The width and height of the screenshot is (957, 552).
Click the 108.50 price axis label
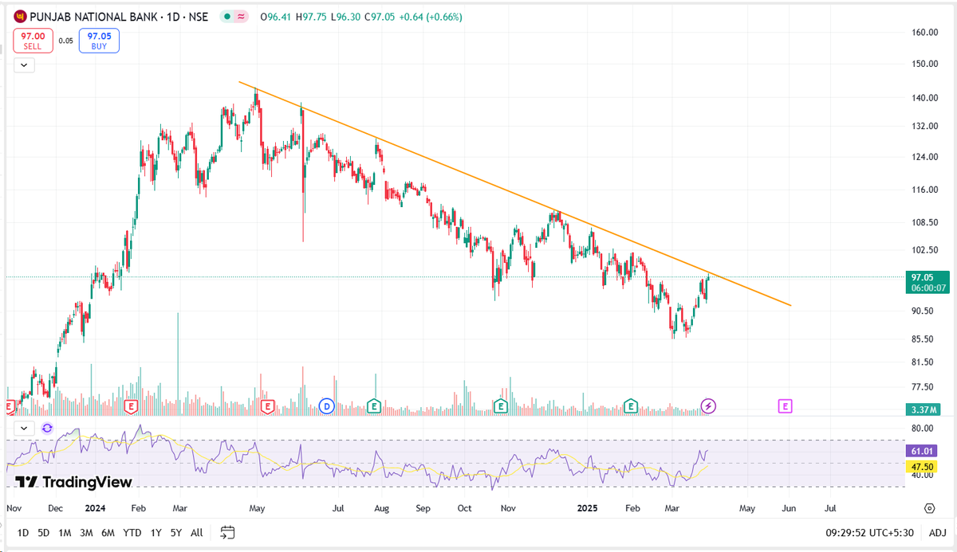(x=924, y=223)
